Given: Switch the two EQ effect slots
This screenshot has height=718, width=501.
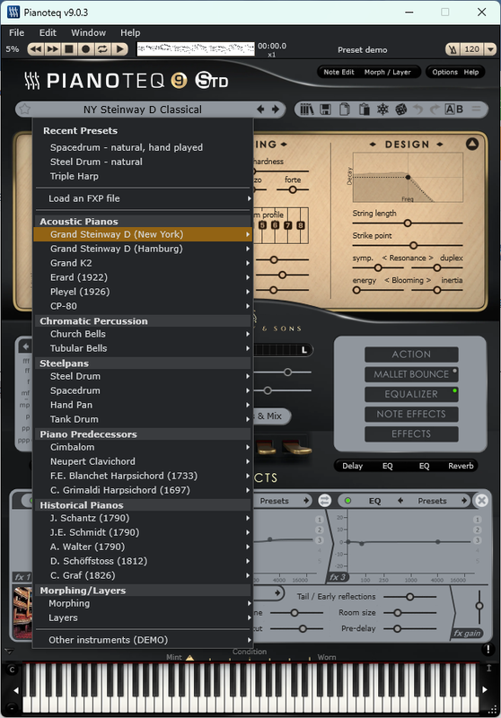Looking at the screenshot, I should [x=325, y=500].
